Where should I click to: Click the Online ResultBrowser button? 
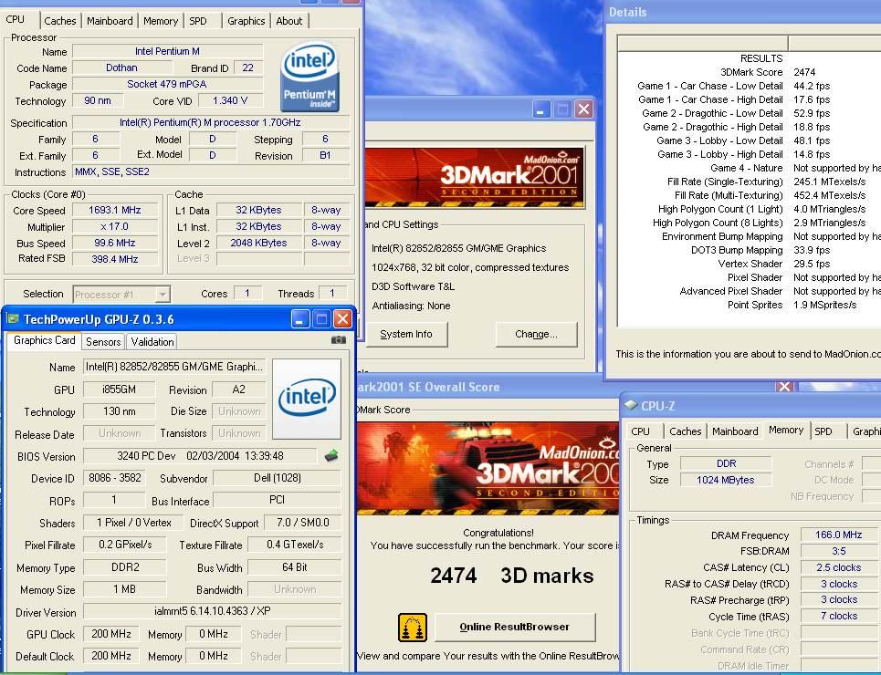pos(515,628)
